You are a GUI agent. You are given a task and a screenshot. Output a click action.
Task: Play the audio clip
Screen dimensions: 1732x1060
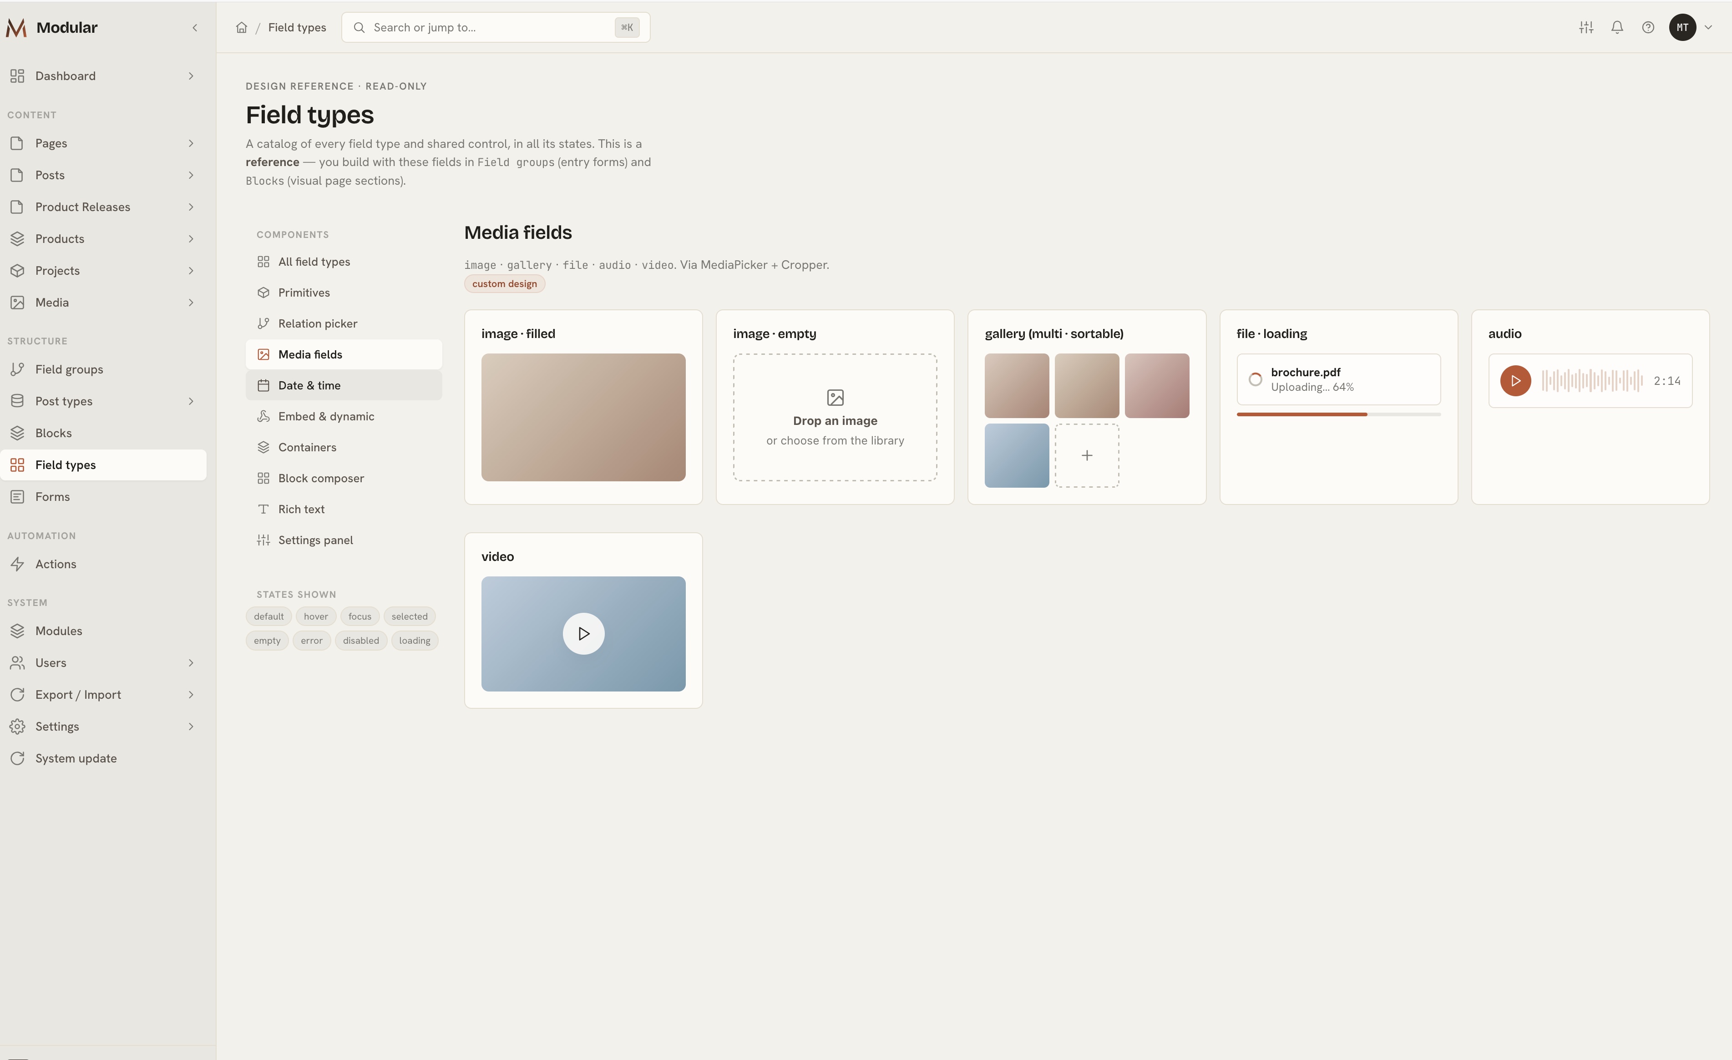tap(1515, 380)
